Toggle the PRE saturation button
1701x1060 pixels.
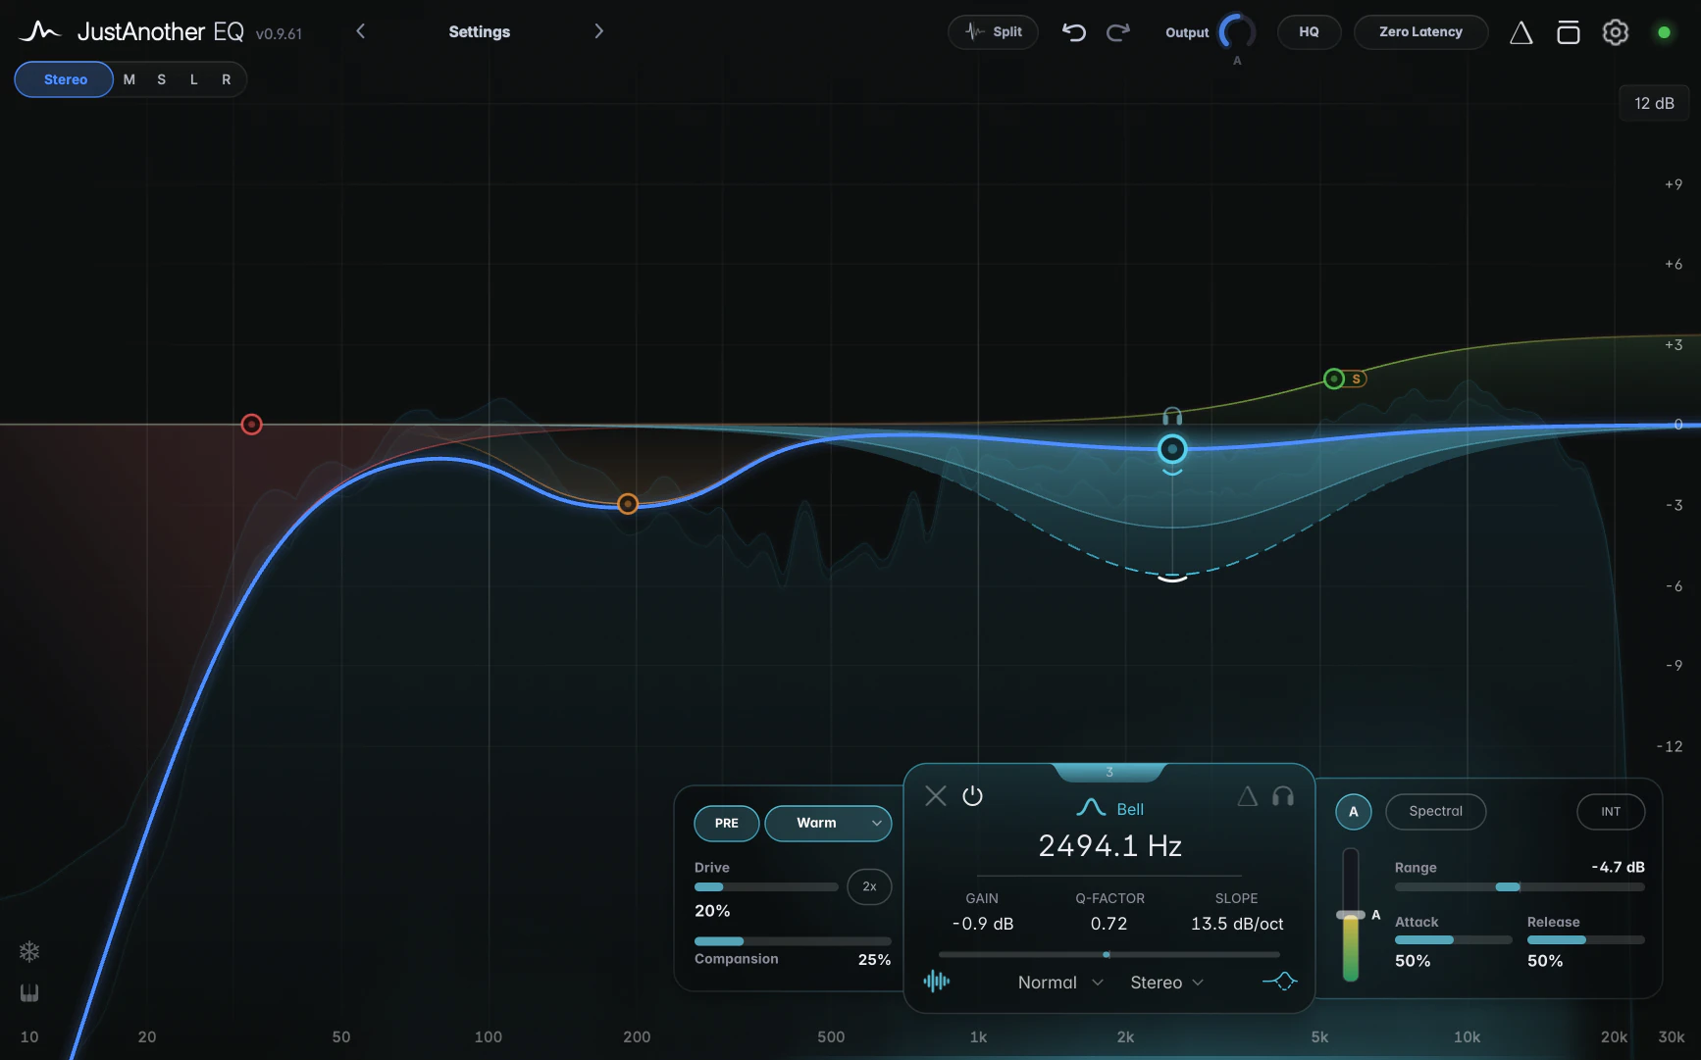click(726, 823)
